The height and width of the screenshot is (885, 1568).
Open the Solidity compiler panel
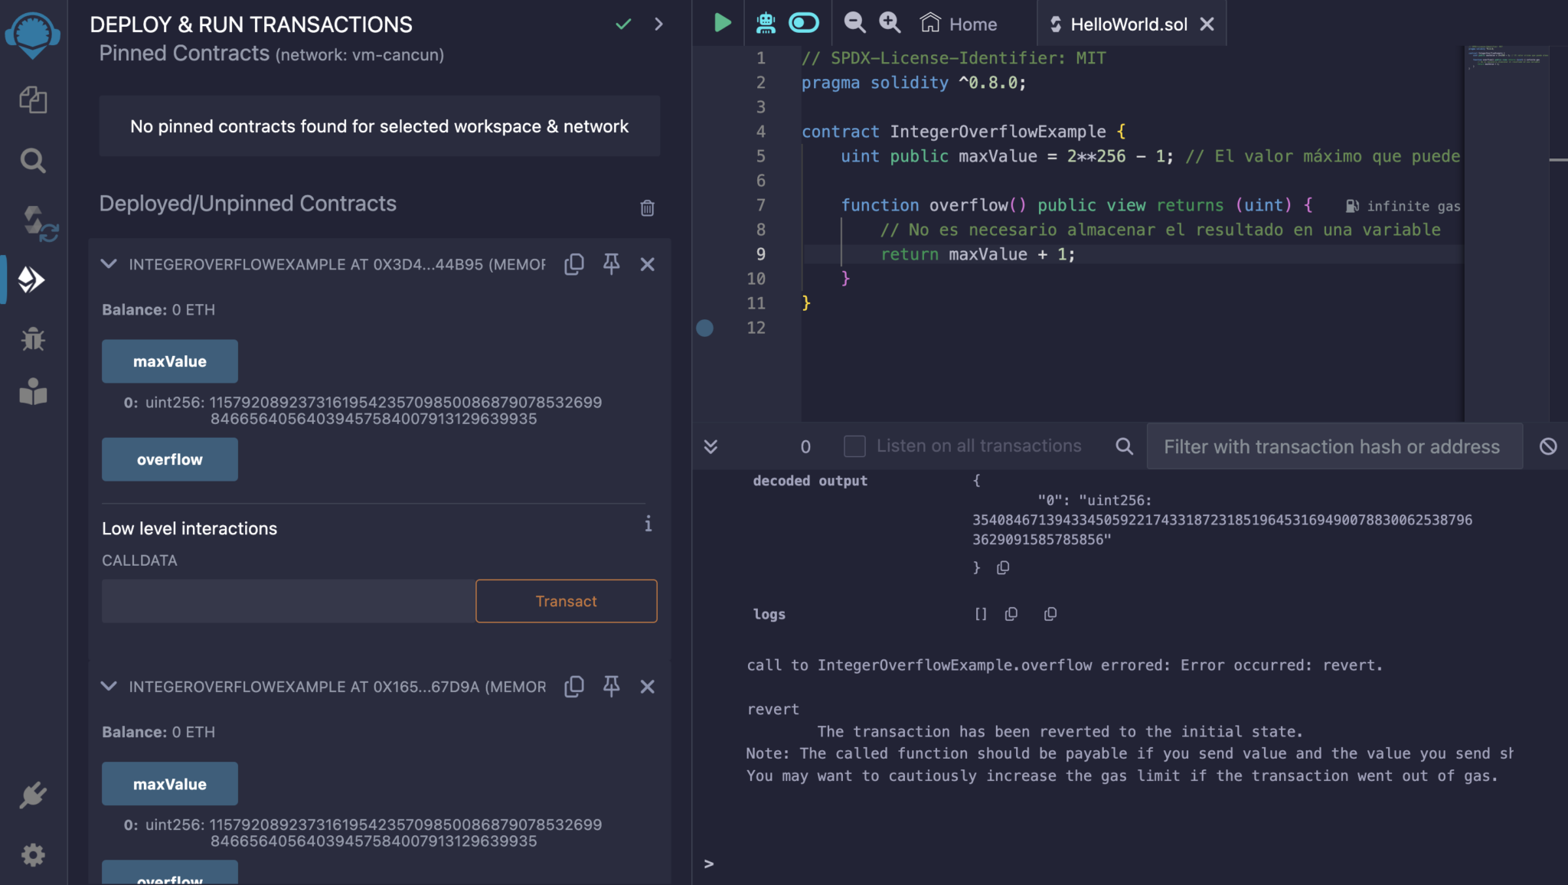(33, 222)
